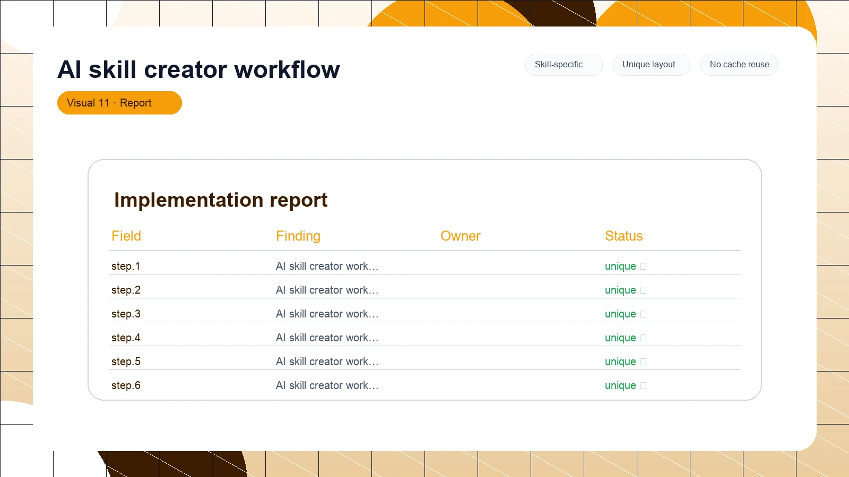Click the step.2 row finding text
Image resolution: width=849 pixels, height=477 pixels.
(x=327, y=290)
